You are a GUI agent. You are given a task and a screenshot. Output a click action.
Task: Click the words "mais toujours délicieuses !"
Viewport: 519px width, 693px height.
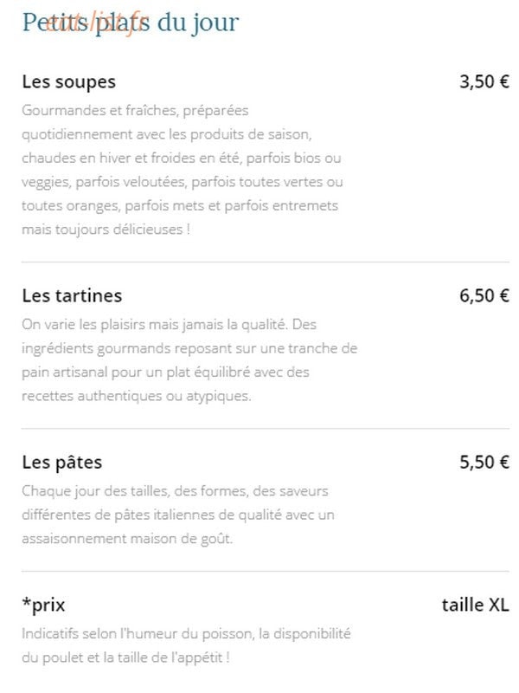(x=106, y=230)
